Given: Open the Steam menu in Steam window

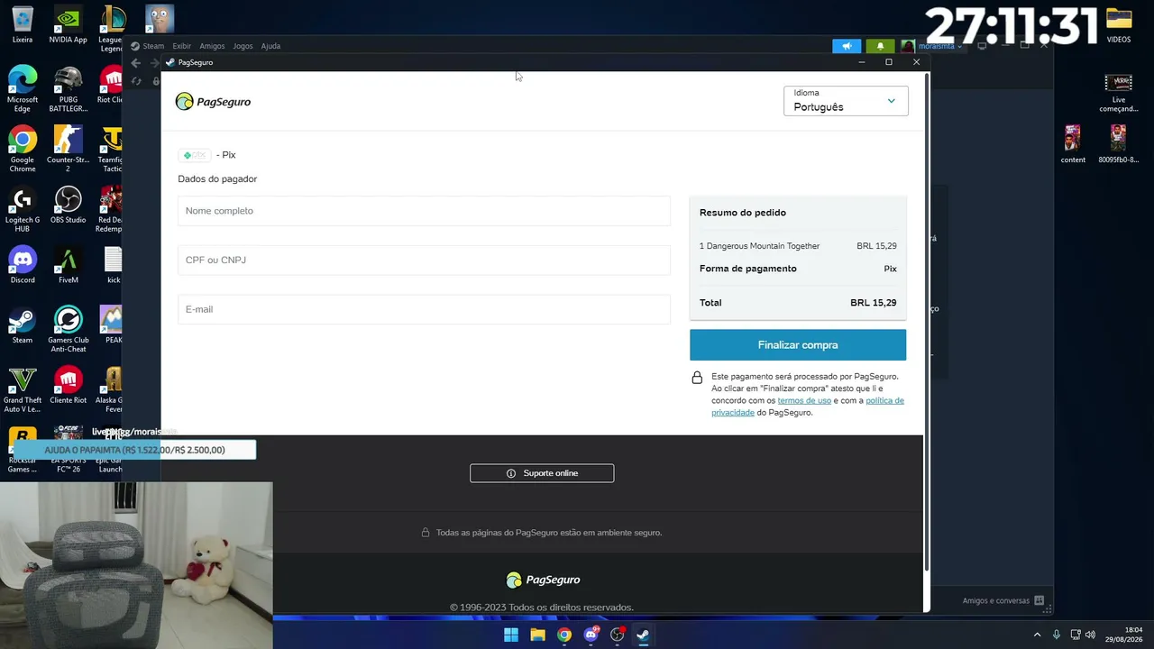Looking at the screenshot, I should (x=153, y=46).
